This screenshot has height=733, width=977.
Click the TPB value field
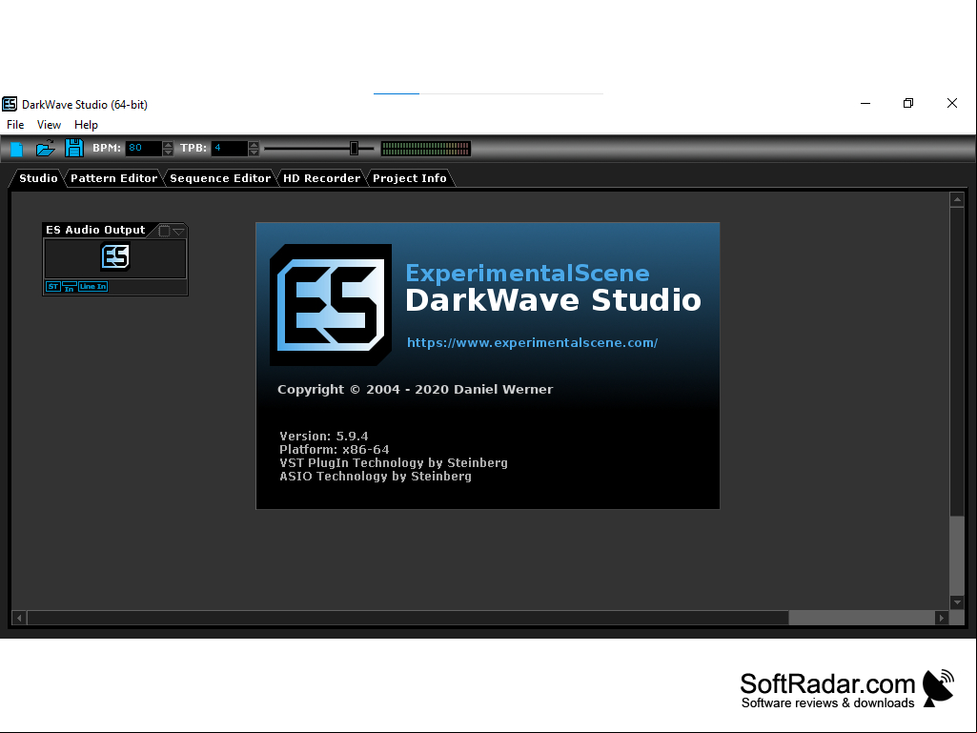pos(230,149)
